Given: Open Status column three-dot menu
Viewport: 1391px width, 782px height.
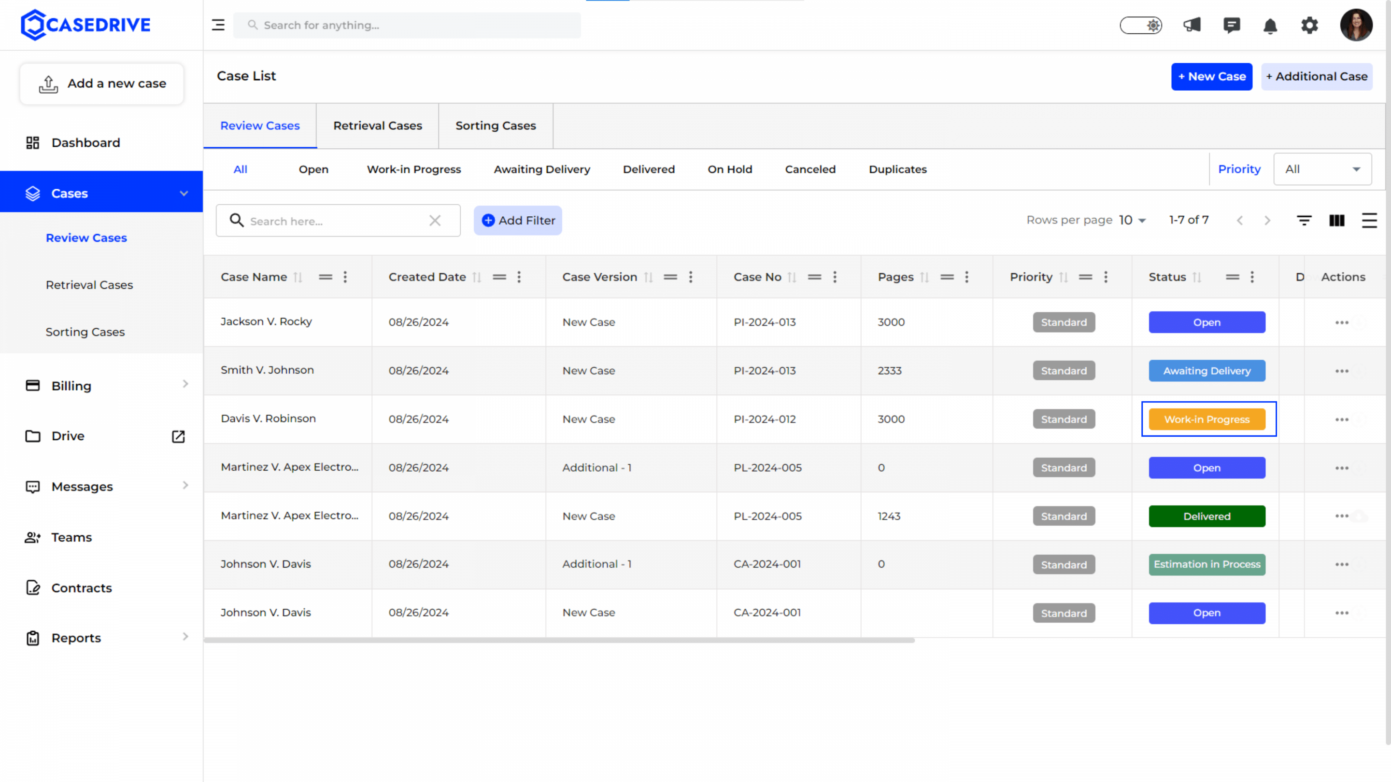Looking at the screenshot, I should (1252, 278).
